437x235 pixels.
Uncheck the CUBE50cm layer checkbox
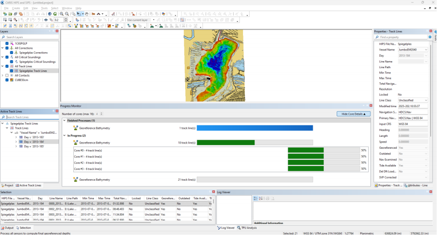tap(7, 80)
